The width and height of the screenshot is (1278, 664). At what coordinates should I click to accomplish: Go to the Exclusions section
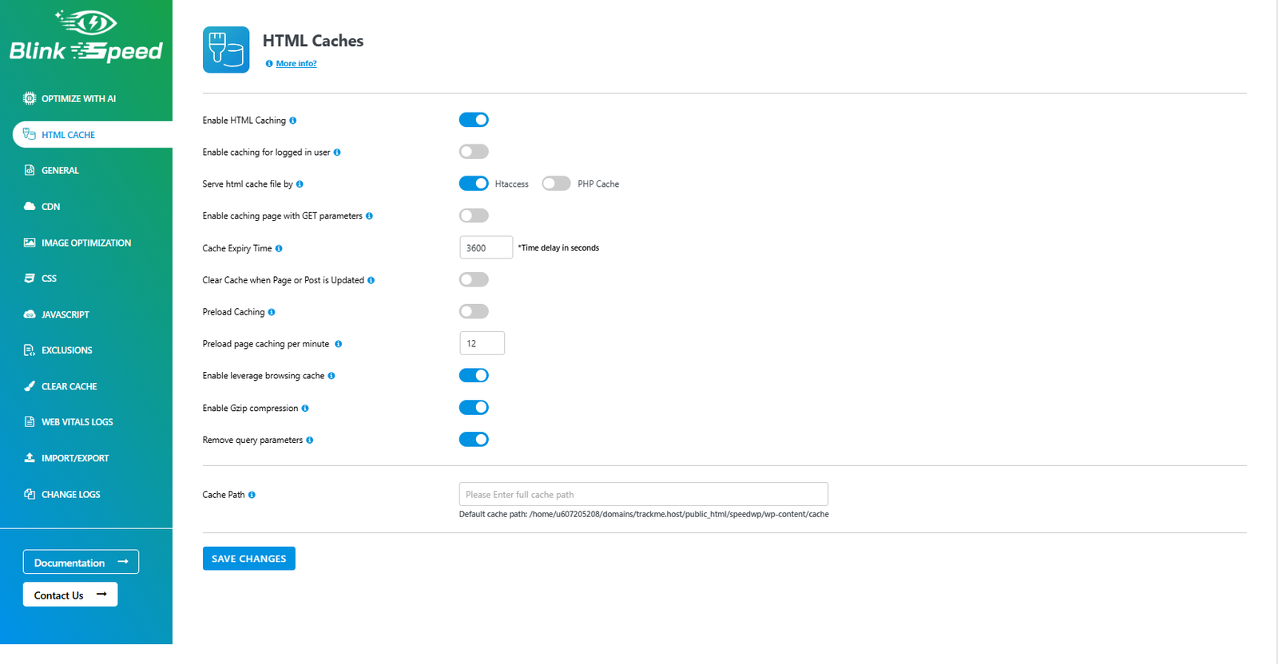coord(66,350)
